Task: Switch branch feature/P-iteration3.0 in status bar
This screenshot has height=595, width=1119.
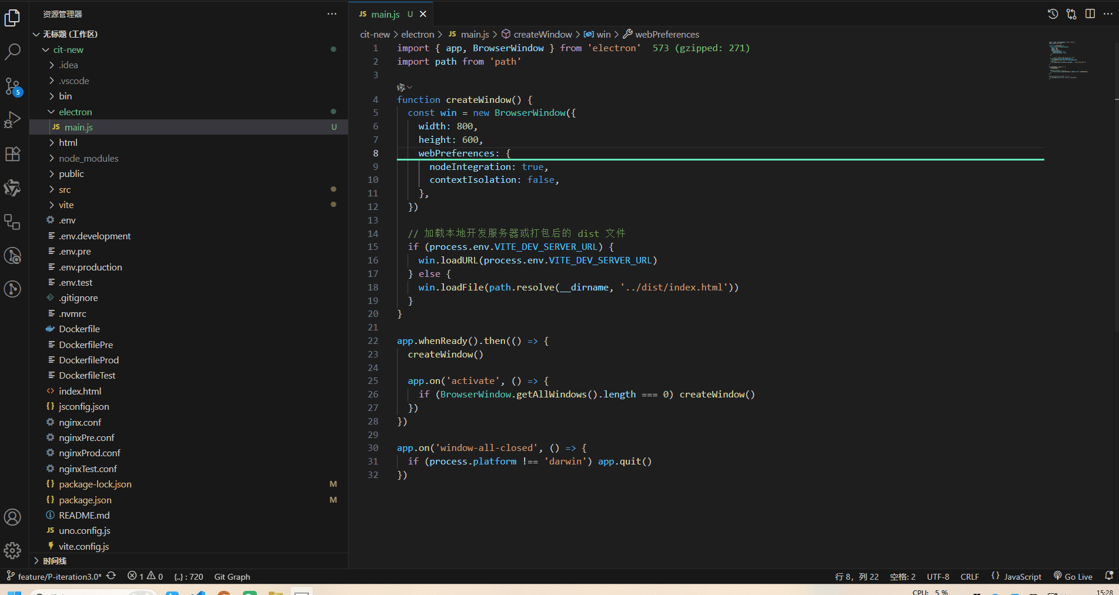Action: click(x=54, y=576)
